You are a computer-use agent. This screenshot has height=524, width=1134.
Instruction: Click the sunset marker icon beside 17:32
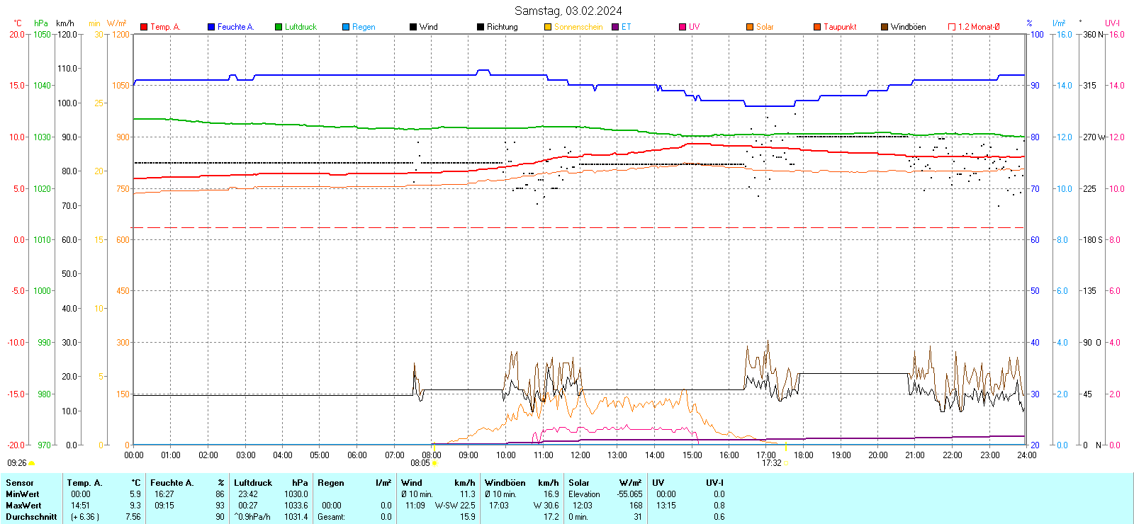(785, 463)
